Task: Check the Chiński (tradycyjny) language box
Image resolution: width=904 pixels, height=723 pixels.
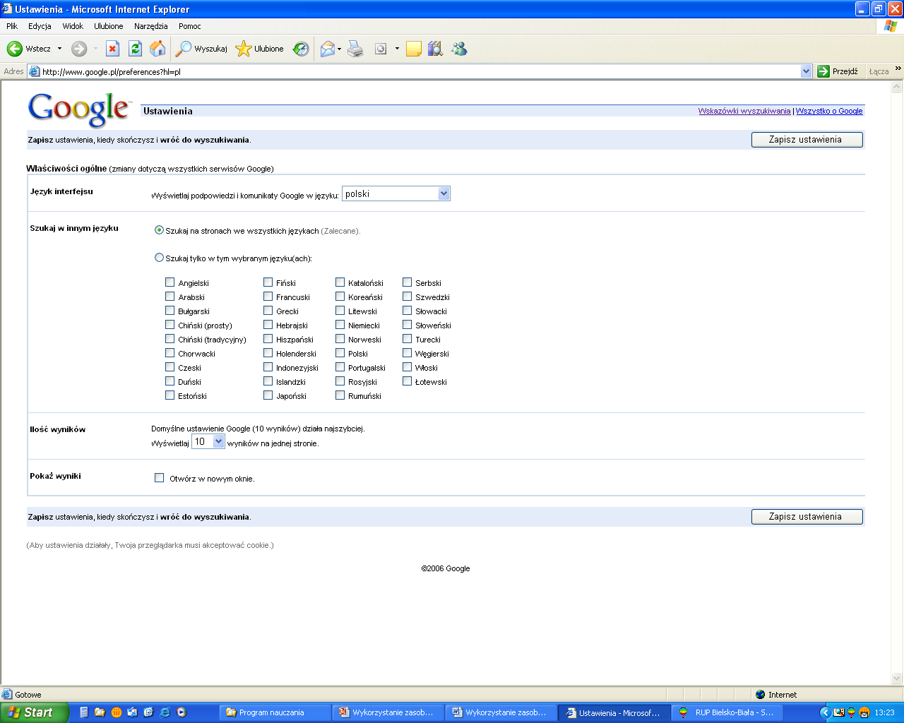Action: [169, 339]
